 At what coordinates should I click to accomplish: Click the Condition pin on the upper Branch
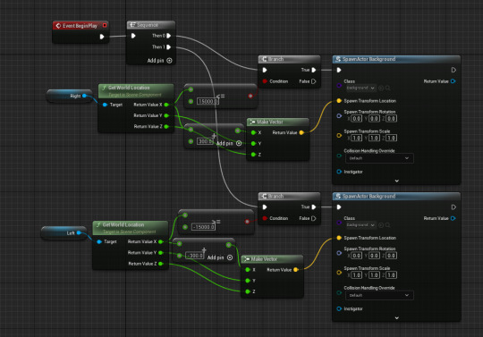[265, 81]
